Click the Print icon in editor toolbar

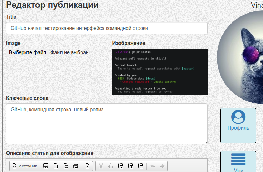click(76, 166)
